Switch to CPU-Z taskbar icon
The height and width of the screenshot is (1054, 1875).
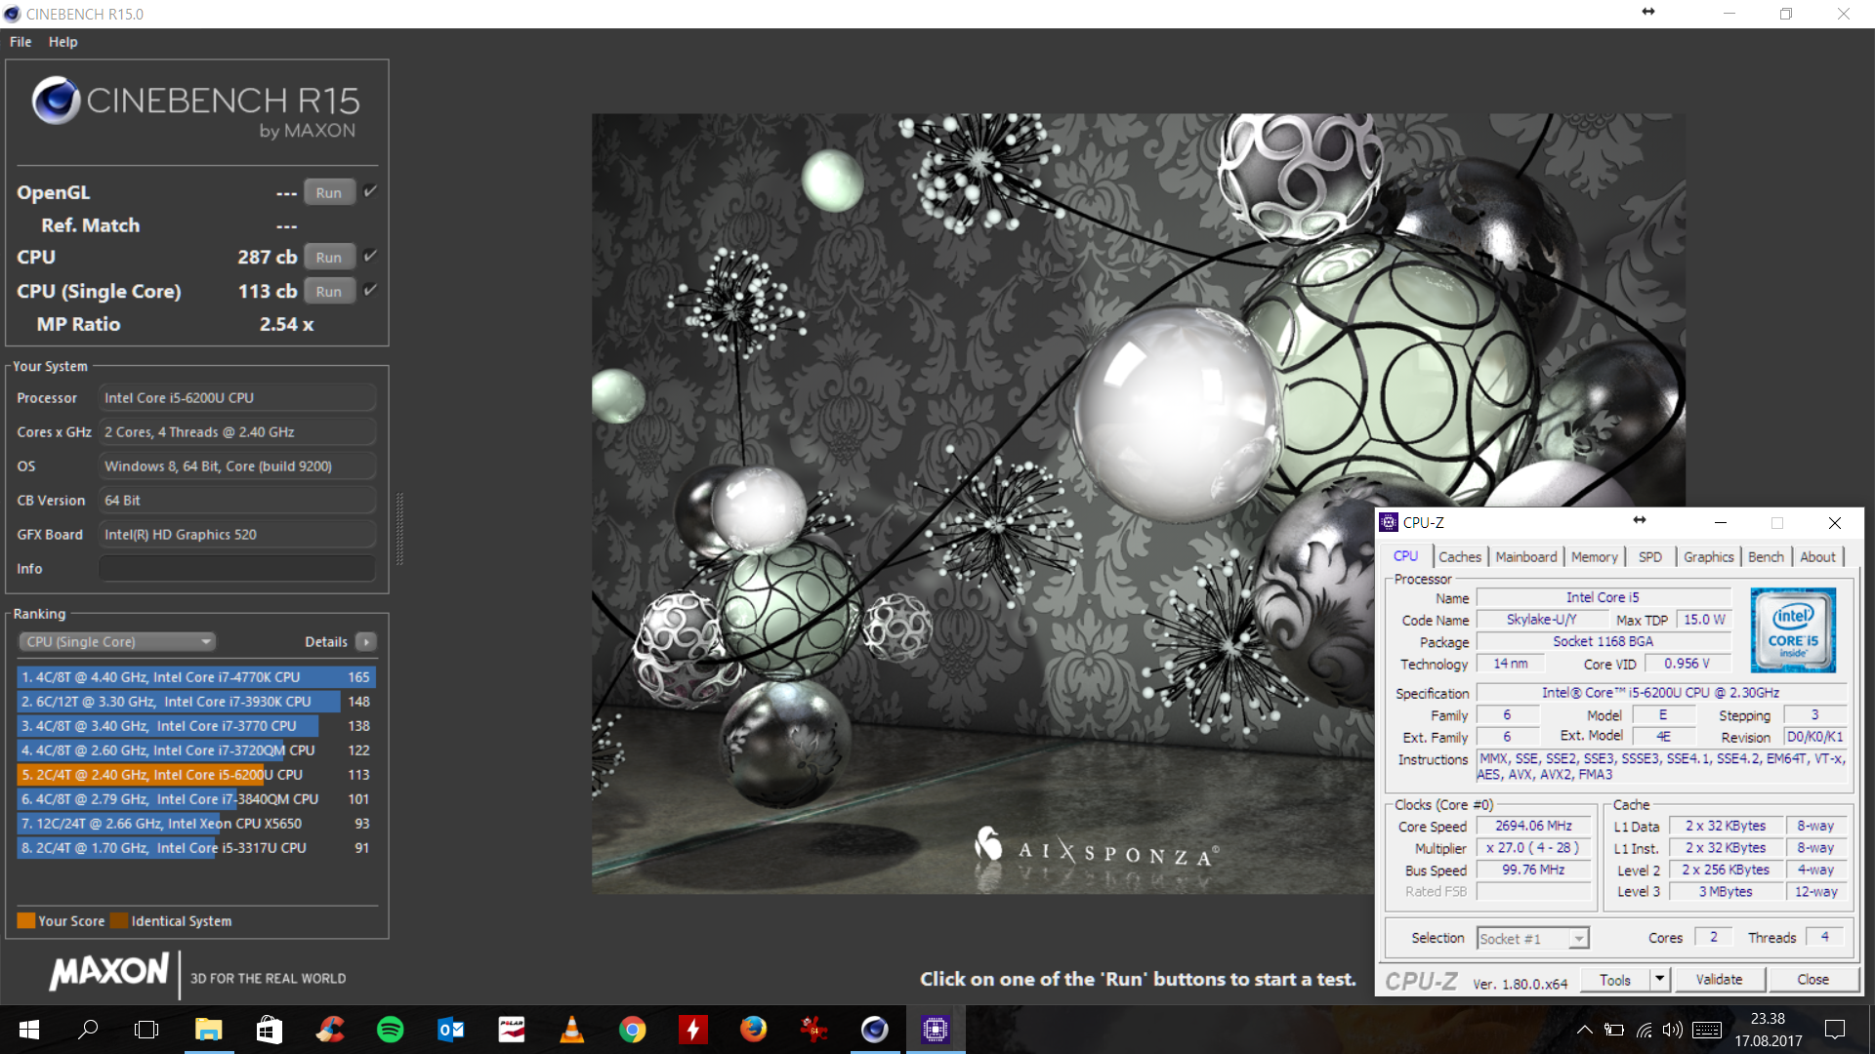(936, 1029)
